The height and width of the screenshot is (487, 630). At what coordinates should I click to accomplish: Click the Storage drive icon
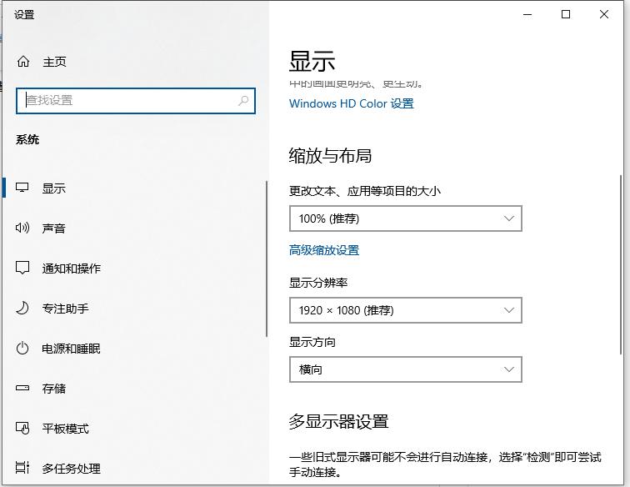22,388
